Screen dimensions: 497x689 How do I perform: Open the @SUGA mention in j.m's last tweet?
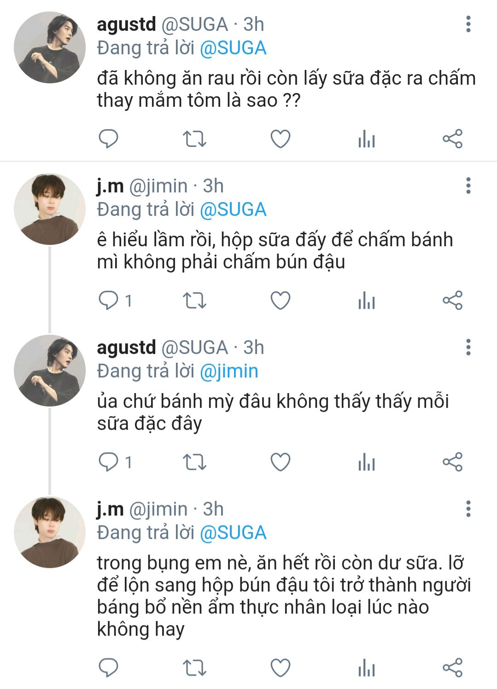click(233, 533)
